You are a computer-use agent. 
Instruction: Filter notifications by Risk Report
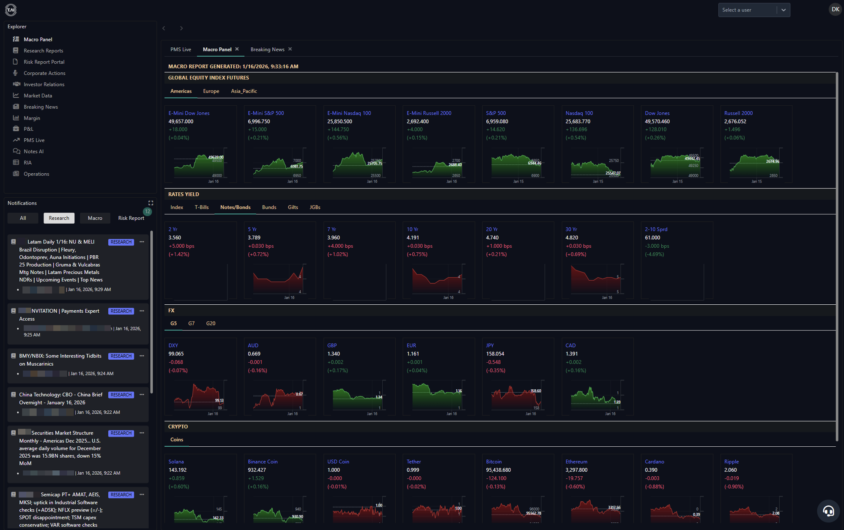tap(131, 218)
